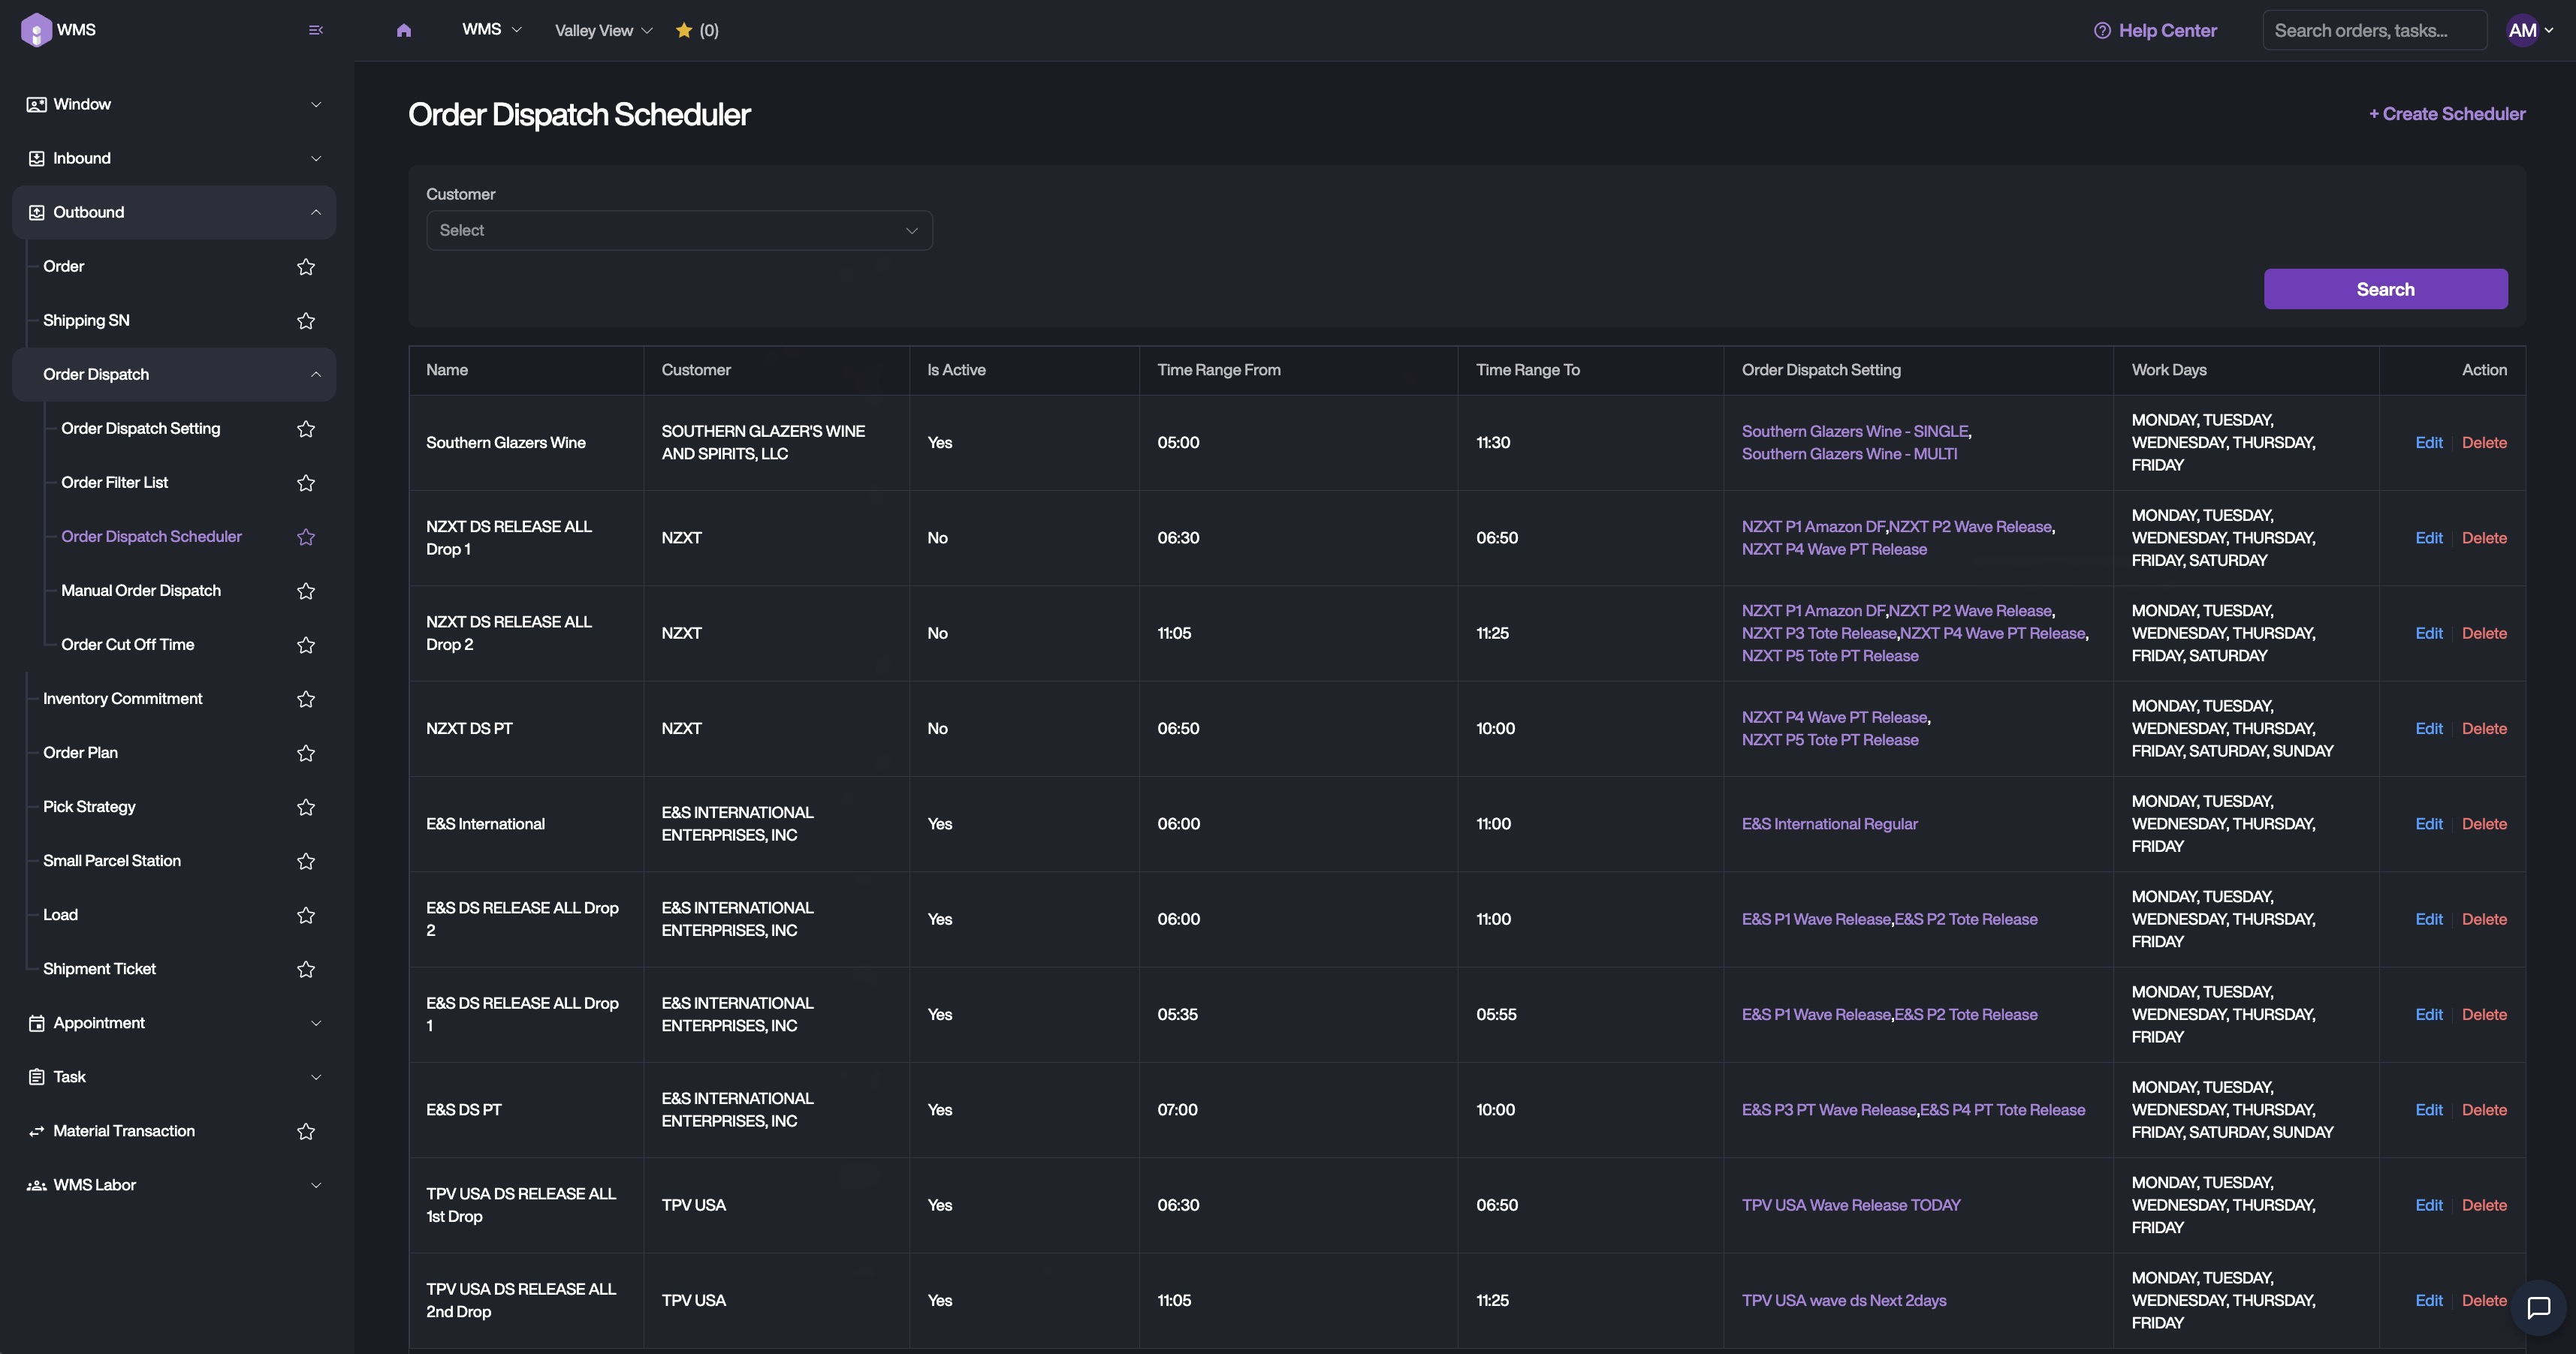The height and width of the screenshot is (1354, 2576).
Task: Open TPV USA wave ds Next 2days link
Action: point(1843,1300)
